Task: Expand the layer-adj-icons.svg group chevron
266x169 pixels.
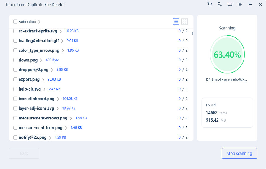Action: pos(58,109)
